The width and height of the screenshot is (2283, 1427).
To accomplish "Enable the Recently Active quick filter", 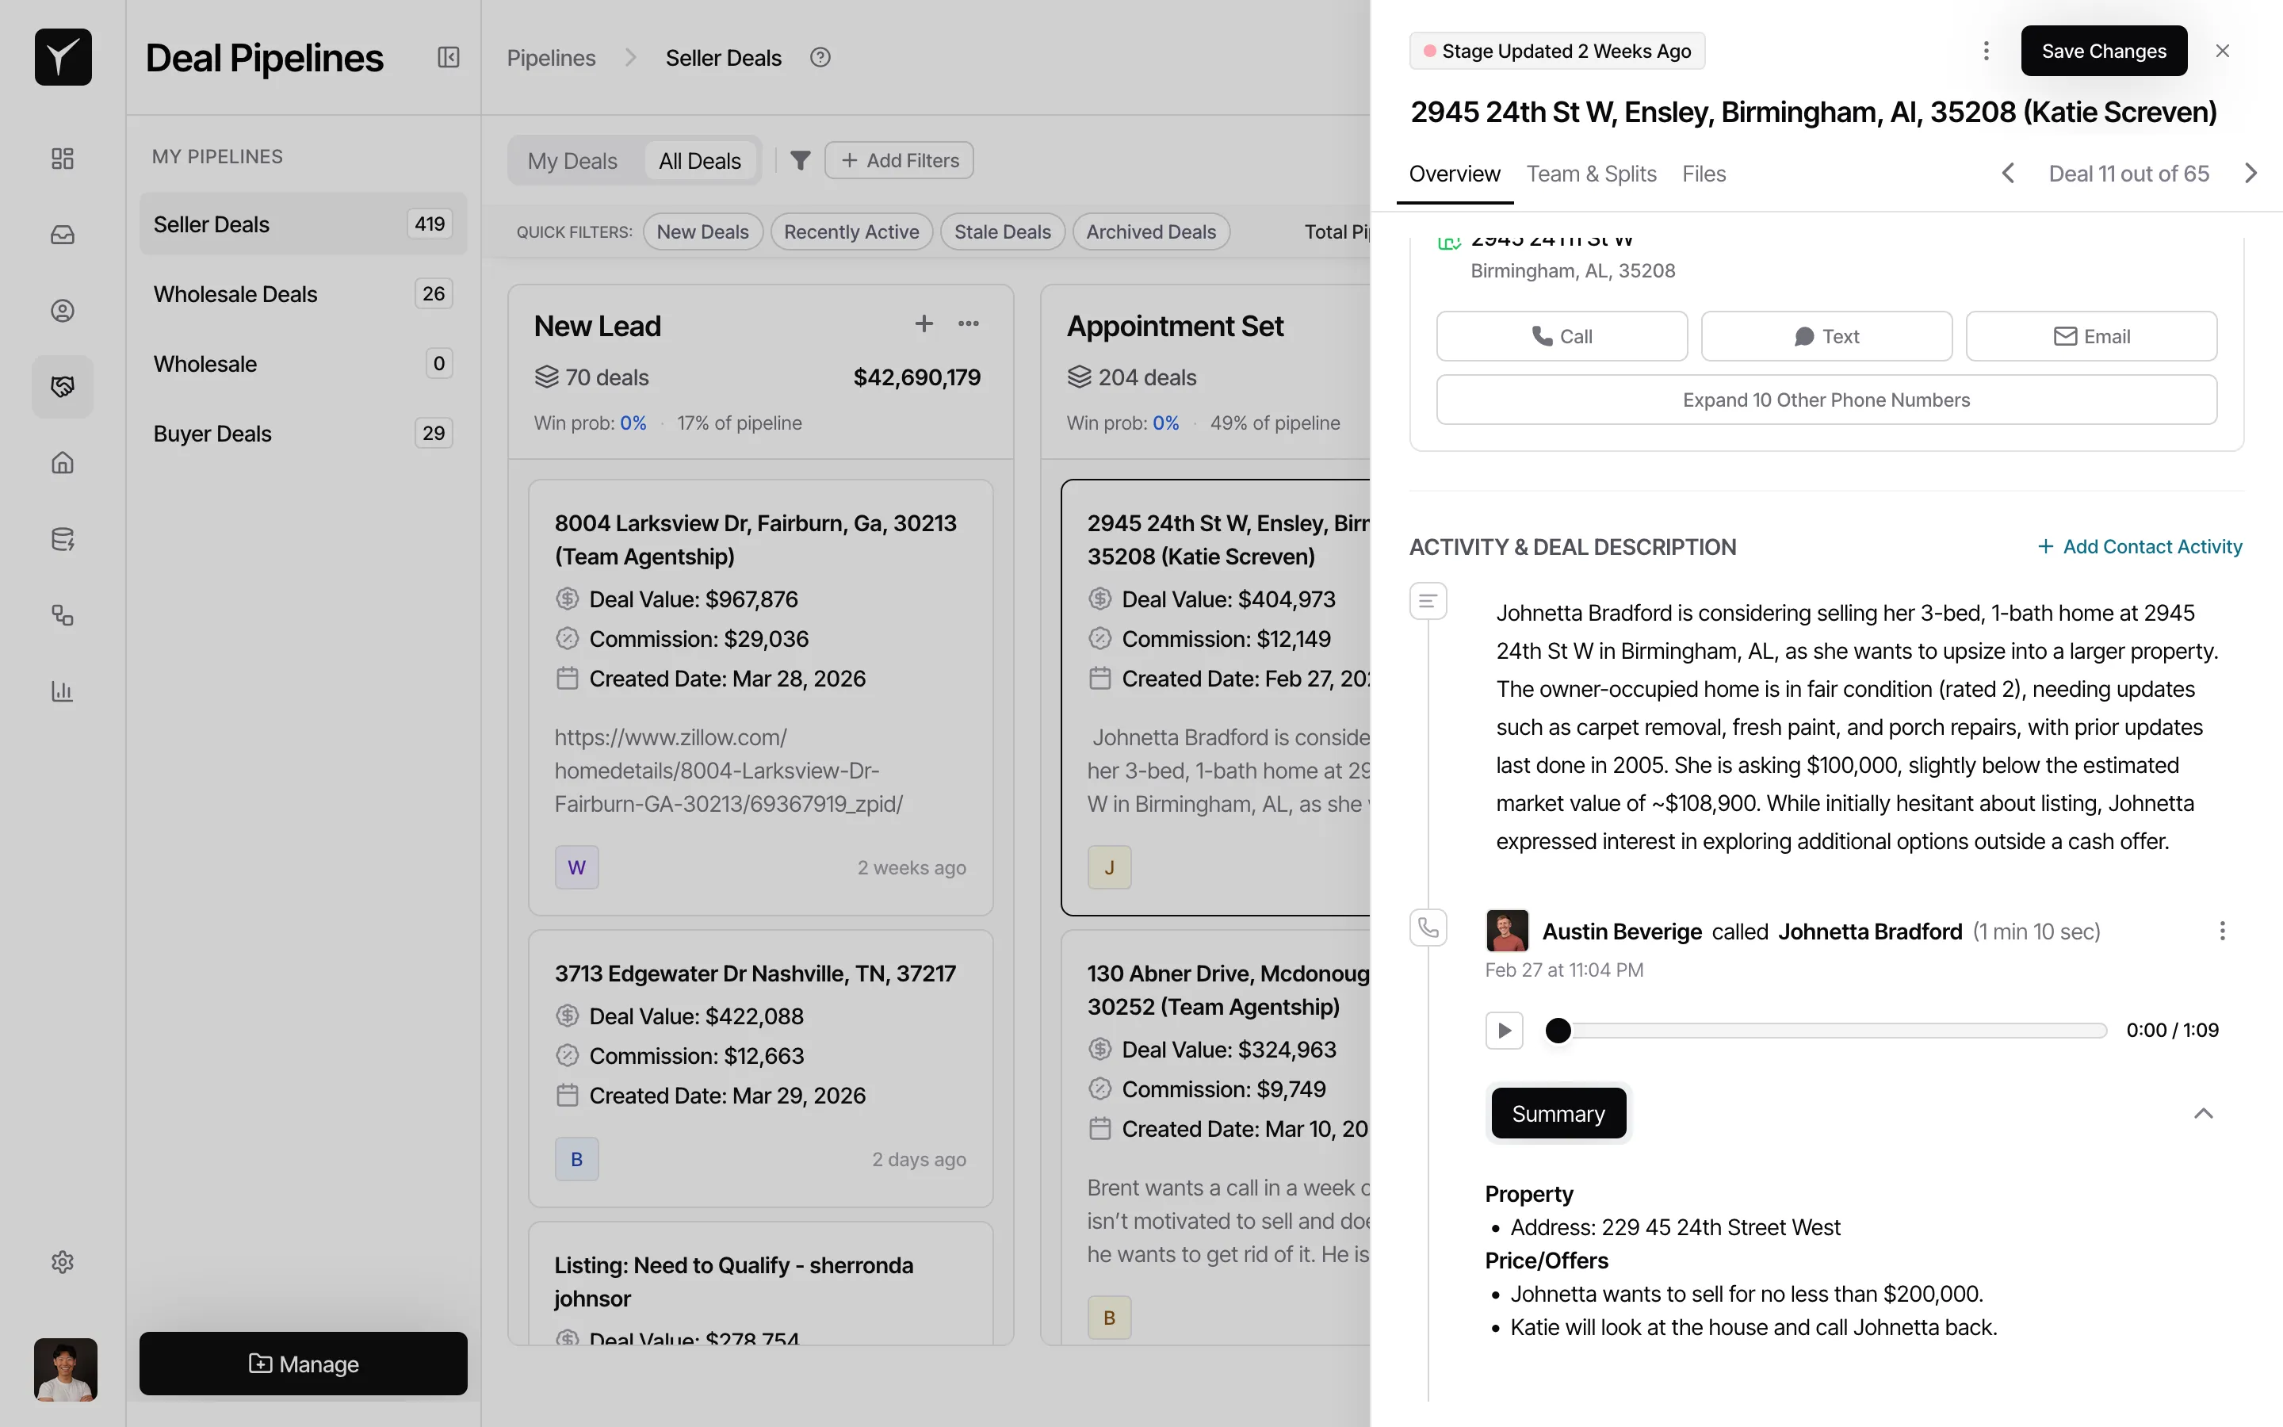I will pos(851,231).
